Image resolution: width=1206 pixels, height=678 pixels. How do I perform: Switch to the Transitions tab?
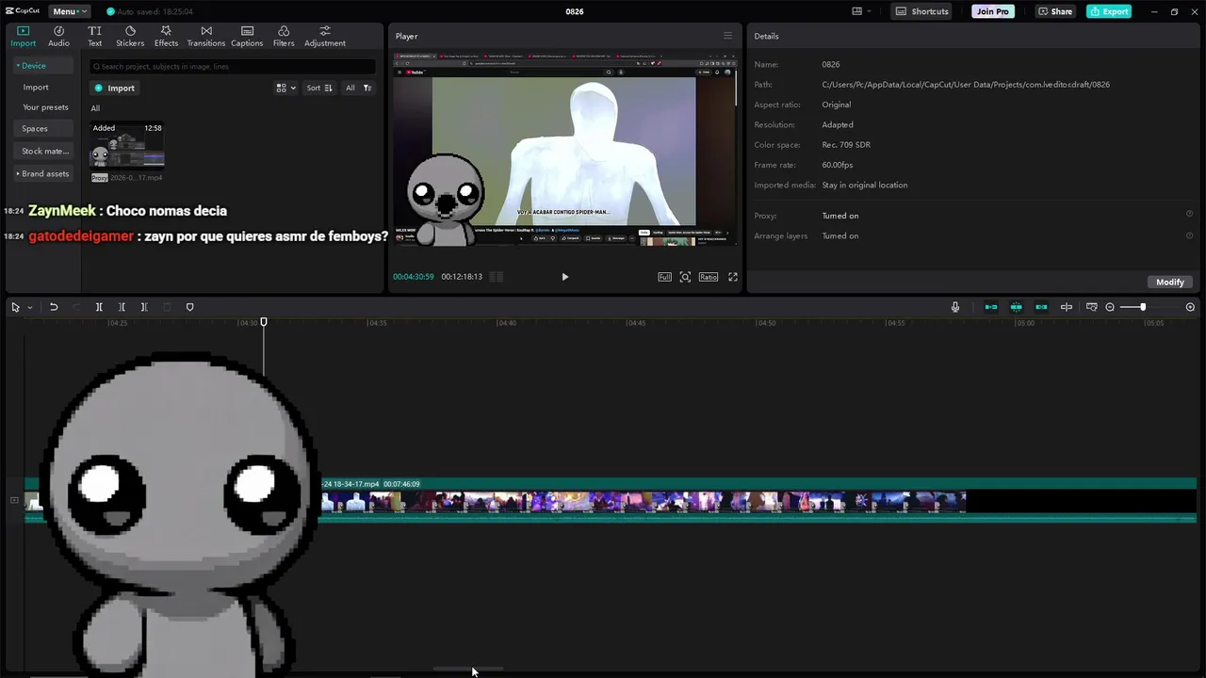click(206, 37)
